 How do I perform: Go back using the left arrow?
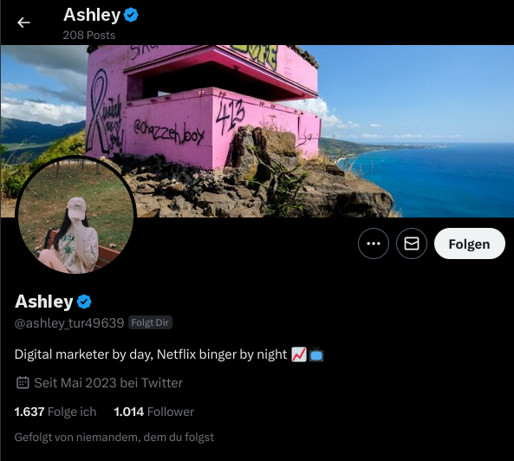click(x=23, y=23)
